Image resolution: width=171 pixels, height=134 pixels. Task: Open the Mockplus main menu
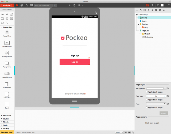7,5
